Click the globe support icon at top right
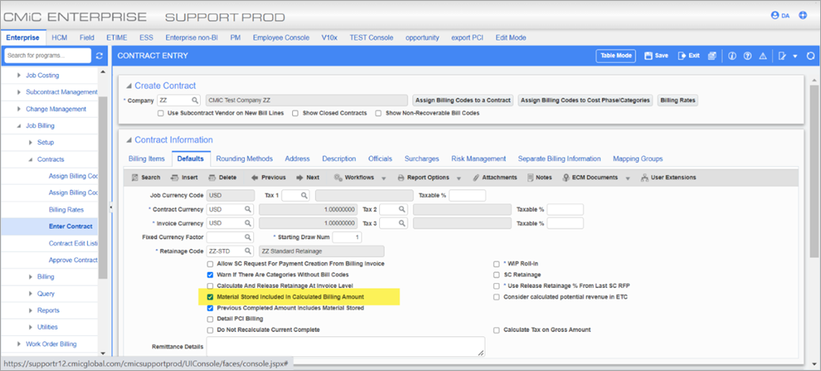The image size is (821, 371). point(802,15)
